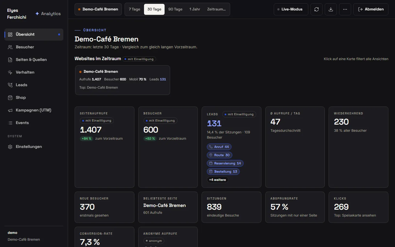The width and height of the screenshot is (395, 247).
Task: Open the Leads sidebar item
Action: point(34,85)
